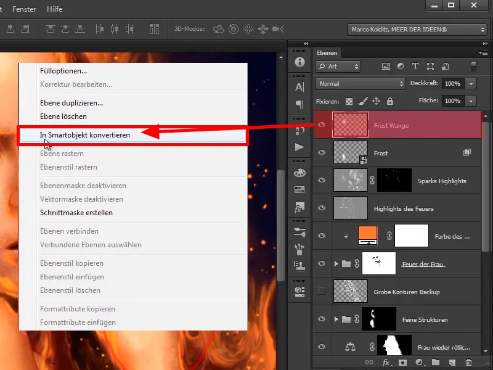Hide the Sparks Highlights layer
Screen dimensions: 493x370
coord(322,180)
